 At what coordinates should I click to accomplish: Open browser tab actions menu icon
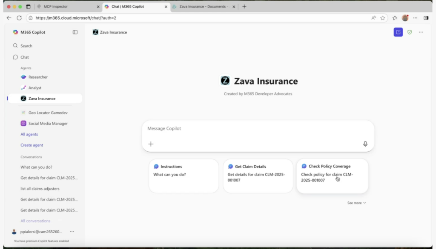pyautogui.click(x=28, y=6)
